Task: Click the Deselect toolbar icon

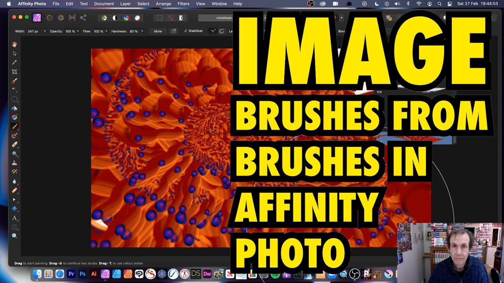Action: pos(170,18)
